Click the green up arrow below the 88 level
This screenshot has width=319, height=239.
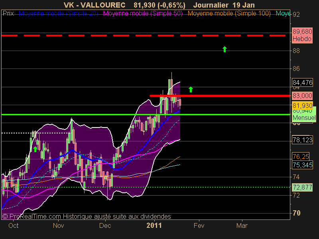click(x=224, y=49)
